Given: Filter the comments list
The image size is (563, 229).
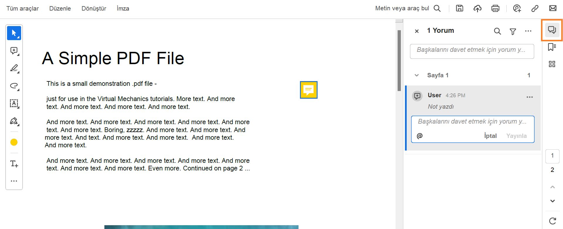Looking at the screenshot, I should pyautogui.click(x=513, y=31).
